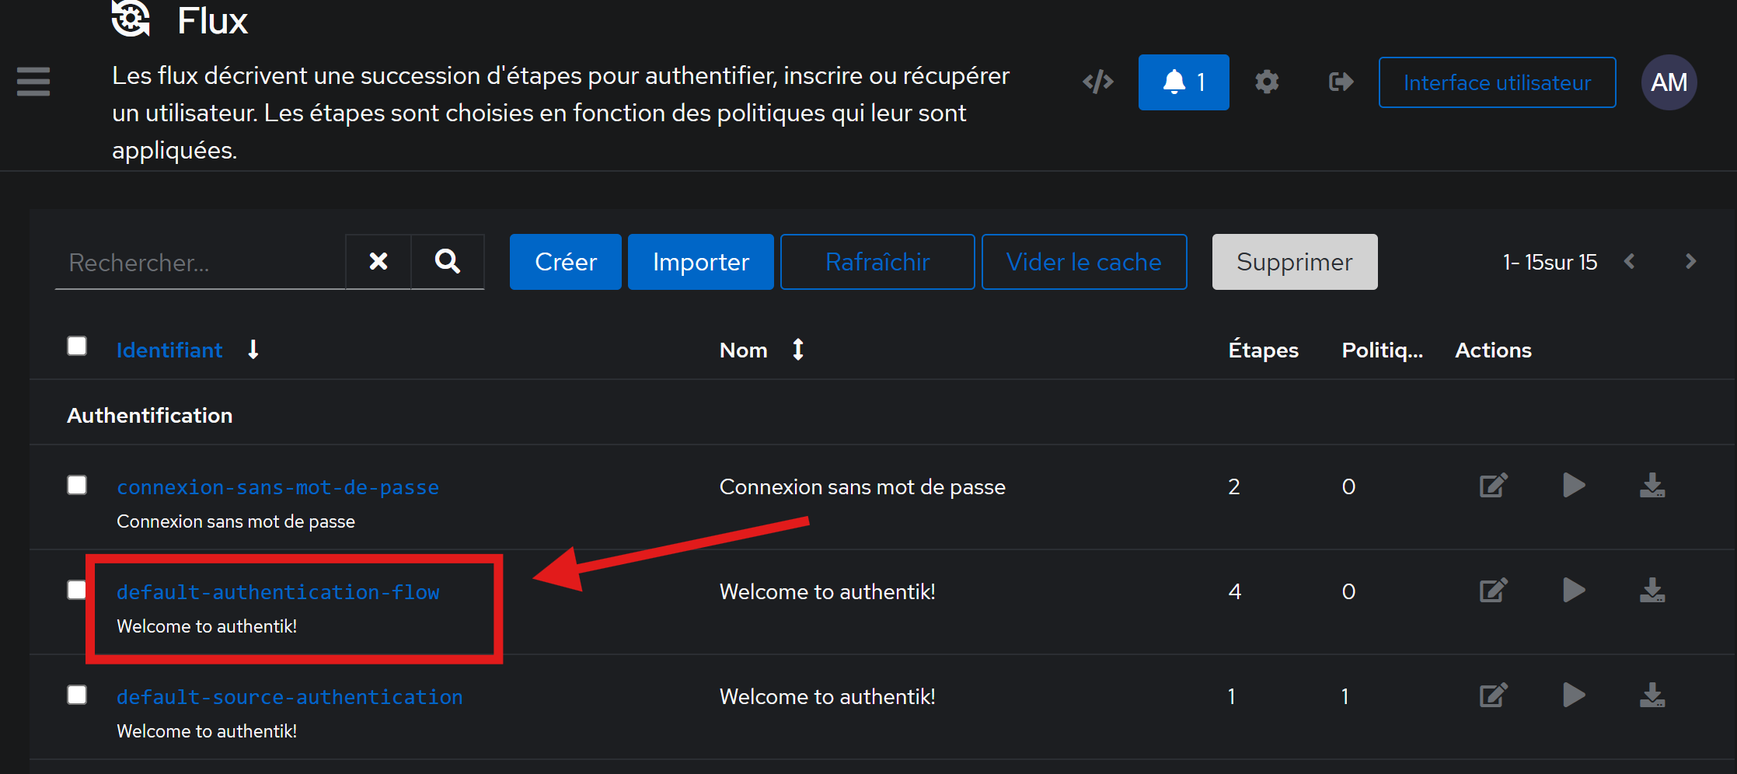Clear the search with the X icon
The height and width of the screenshot is (774, 1737).
click(378, 262)
